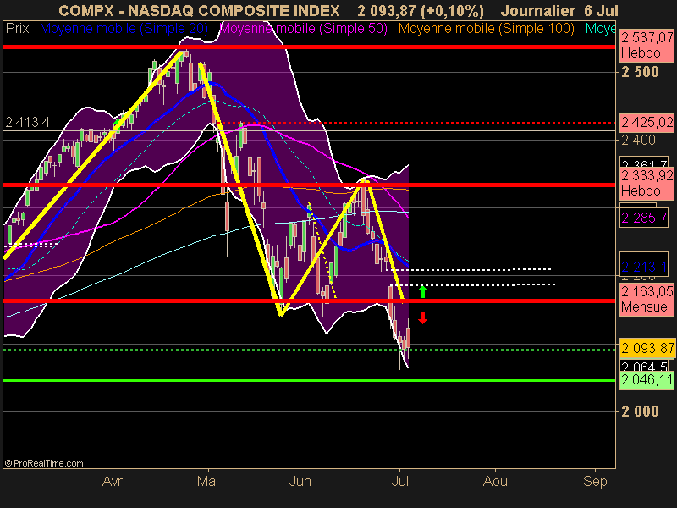Click the 2 213,1 blue price label
Viewport: 677px width, 508px height.
644,268
